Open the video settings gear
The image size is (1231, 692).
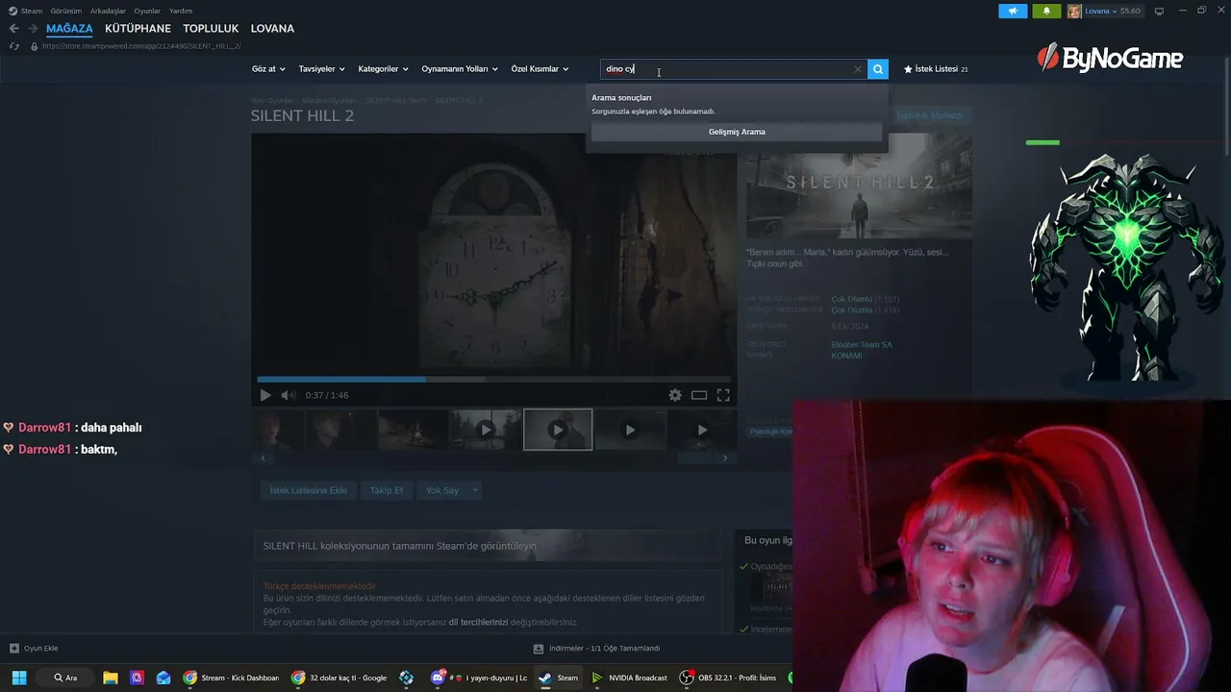pyautogui.click(x=675, y=395)
